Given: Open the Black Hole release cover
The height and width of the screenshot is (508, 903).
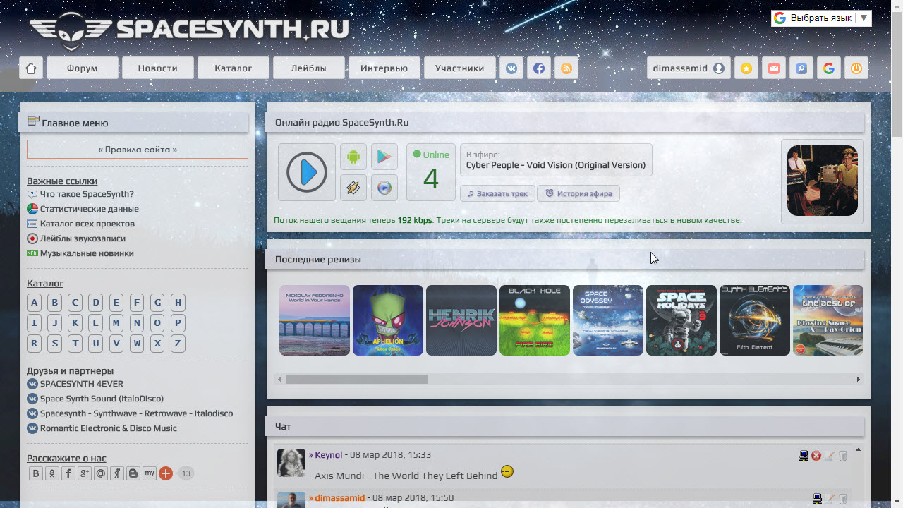Looking at the screenshot, I should [535, 320].
